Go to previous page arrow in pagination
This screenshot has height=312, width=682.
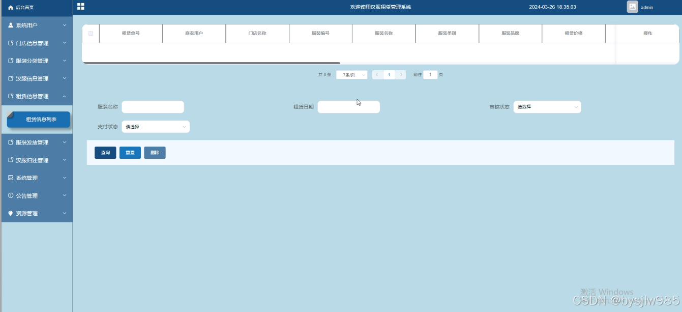[377, 75]
